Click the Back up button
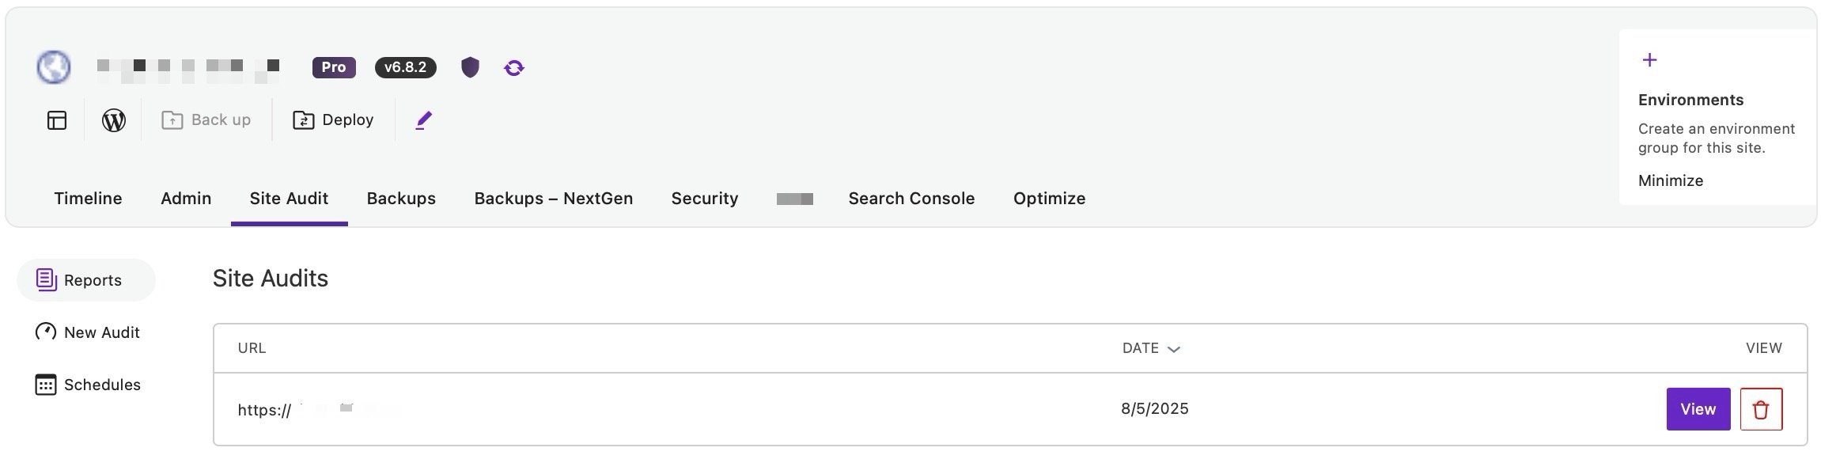 pyautogui.click(x=206, y=120)
